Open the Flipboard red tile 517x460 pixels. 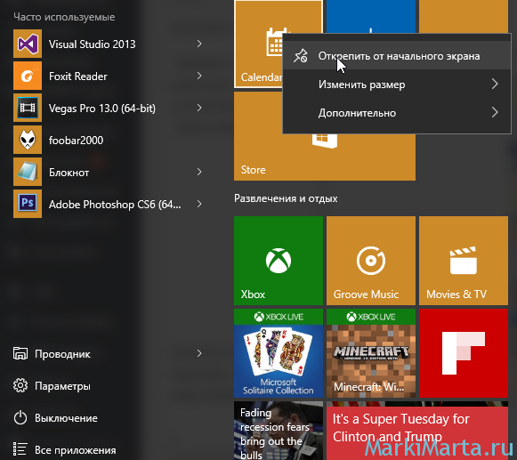[x=464, y=353]
